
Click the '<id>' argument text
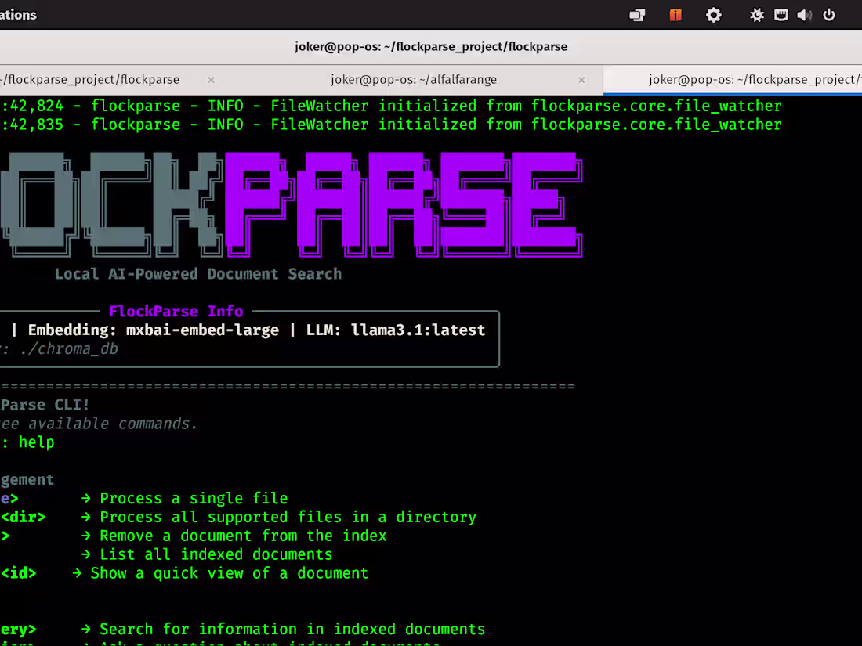point(18,573)
